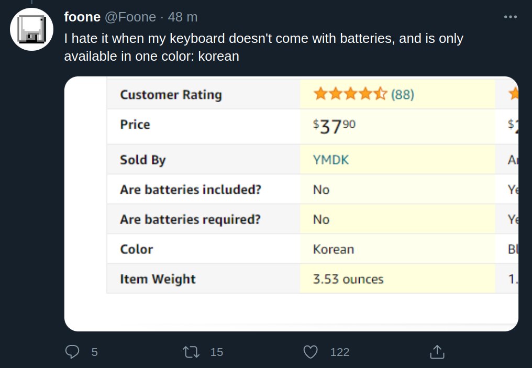Click the '3.53 ounces' item weight value
This screenshot has width=532, height=368.
point(348,279)
